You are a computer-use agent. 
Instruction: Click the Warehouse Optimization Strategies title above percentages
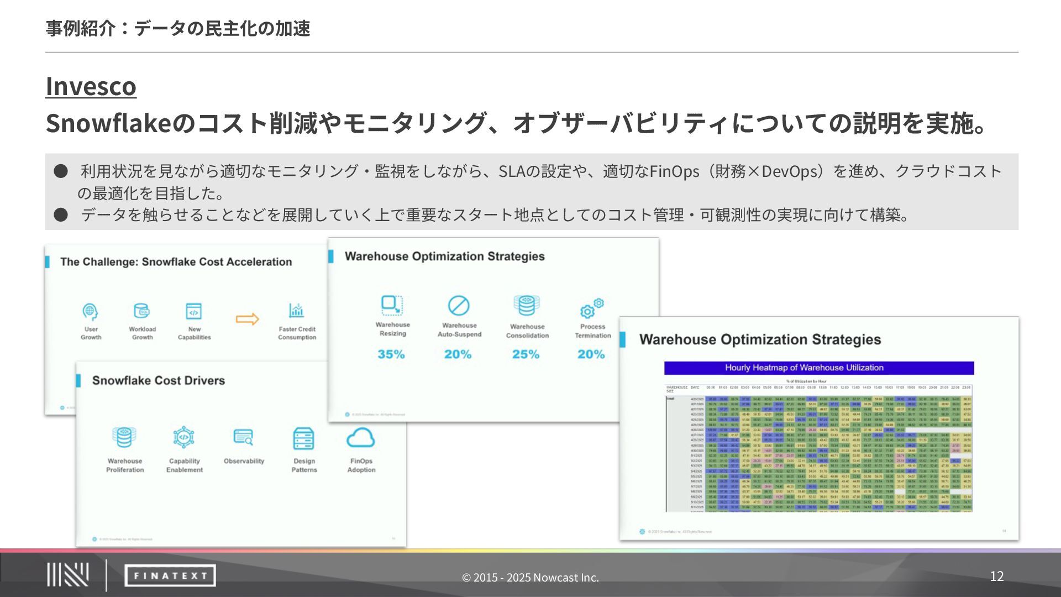(x=445, y=256)
